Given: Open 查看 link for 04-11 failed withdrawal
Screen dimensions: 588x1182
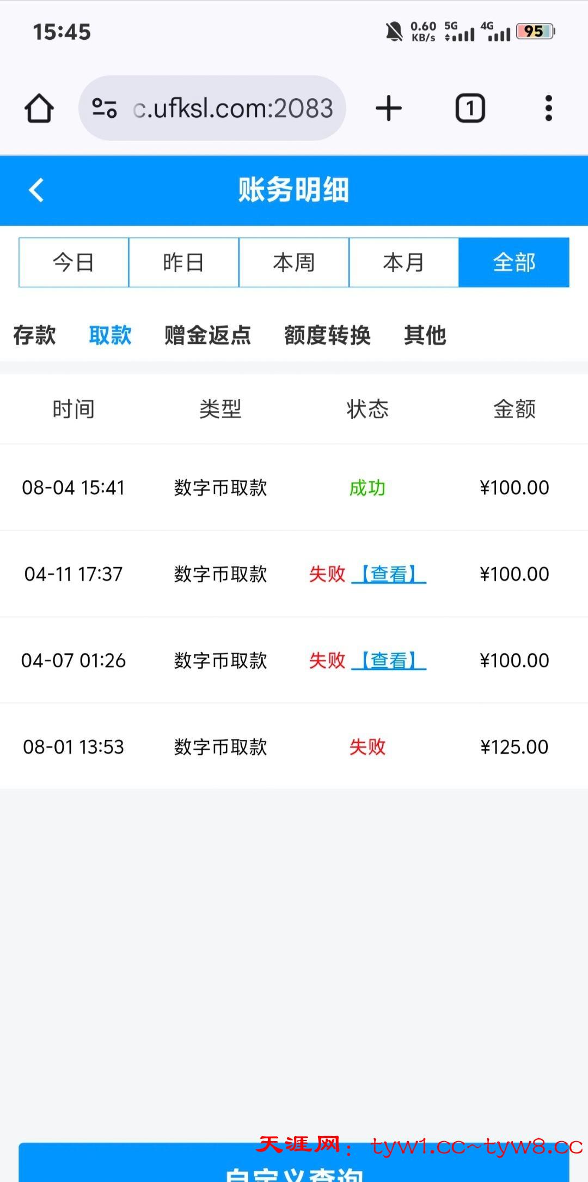Looking at the screenshot, I should (389, 574).
